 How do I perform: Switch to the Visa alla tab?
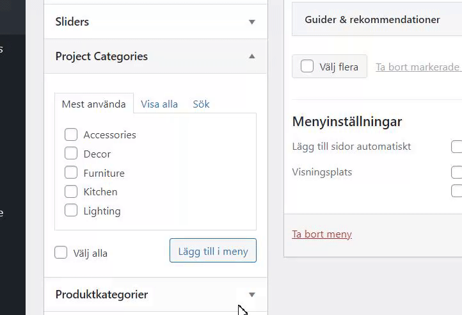tap(159, 104)
